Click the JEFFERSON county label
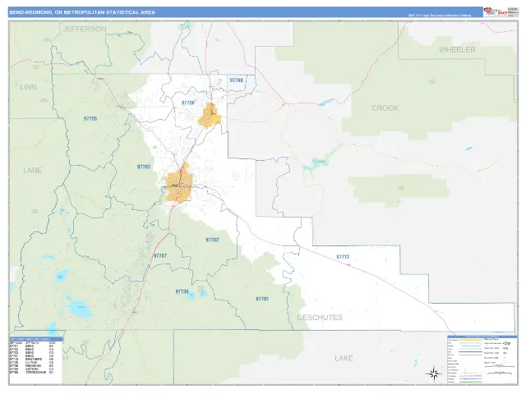 tap(85, 30)
